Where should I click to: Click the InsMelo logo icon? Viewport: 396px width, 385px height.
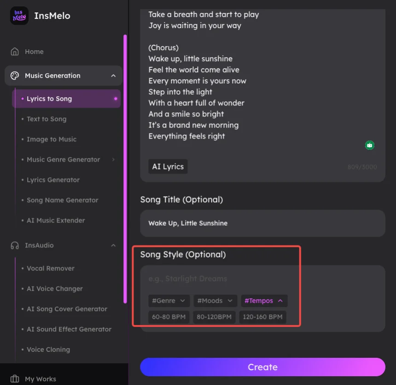click(18, 16)
